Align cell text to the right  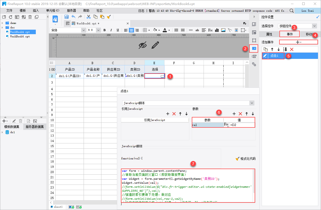(x=137, y=30)
